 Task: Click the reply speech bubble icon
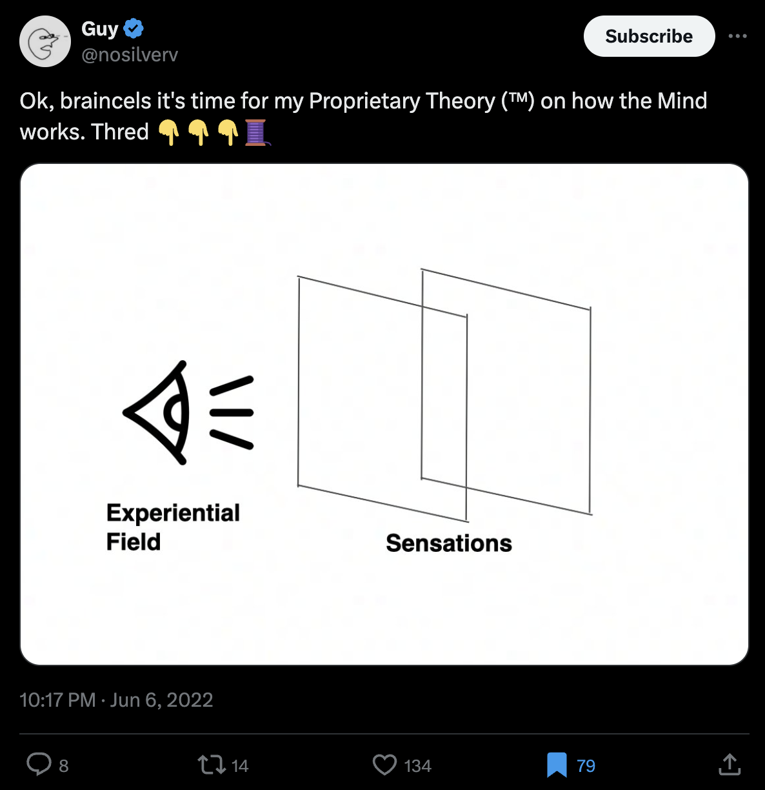point(39,765)
